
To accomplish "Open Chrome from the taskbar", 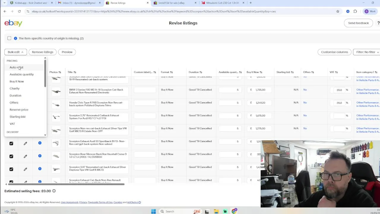I will tap(234, 211).
